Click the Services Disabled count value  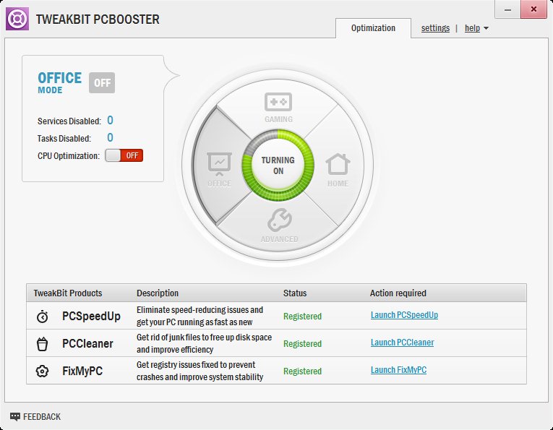[x=110, y=121]
